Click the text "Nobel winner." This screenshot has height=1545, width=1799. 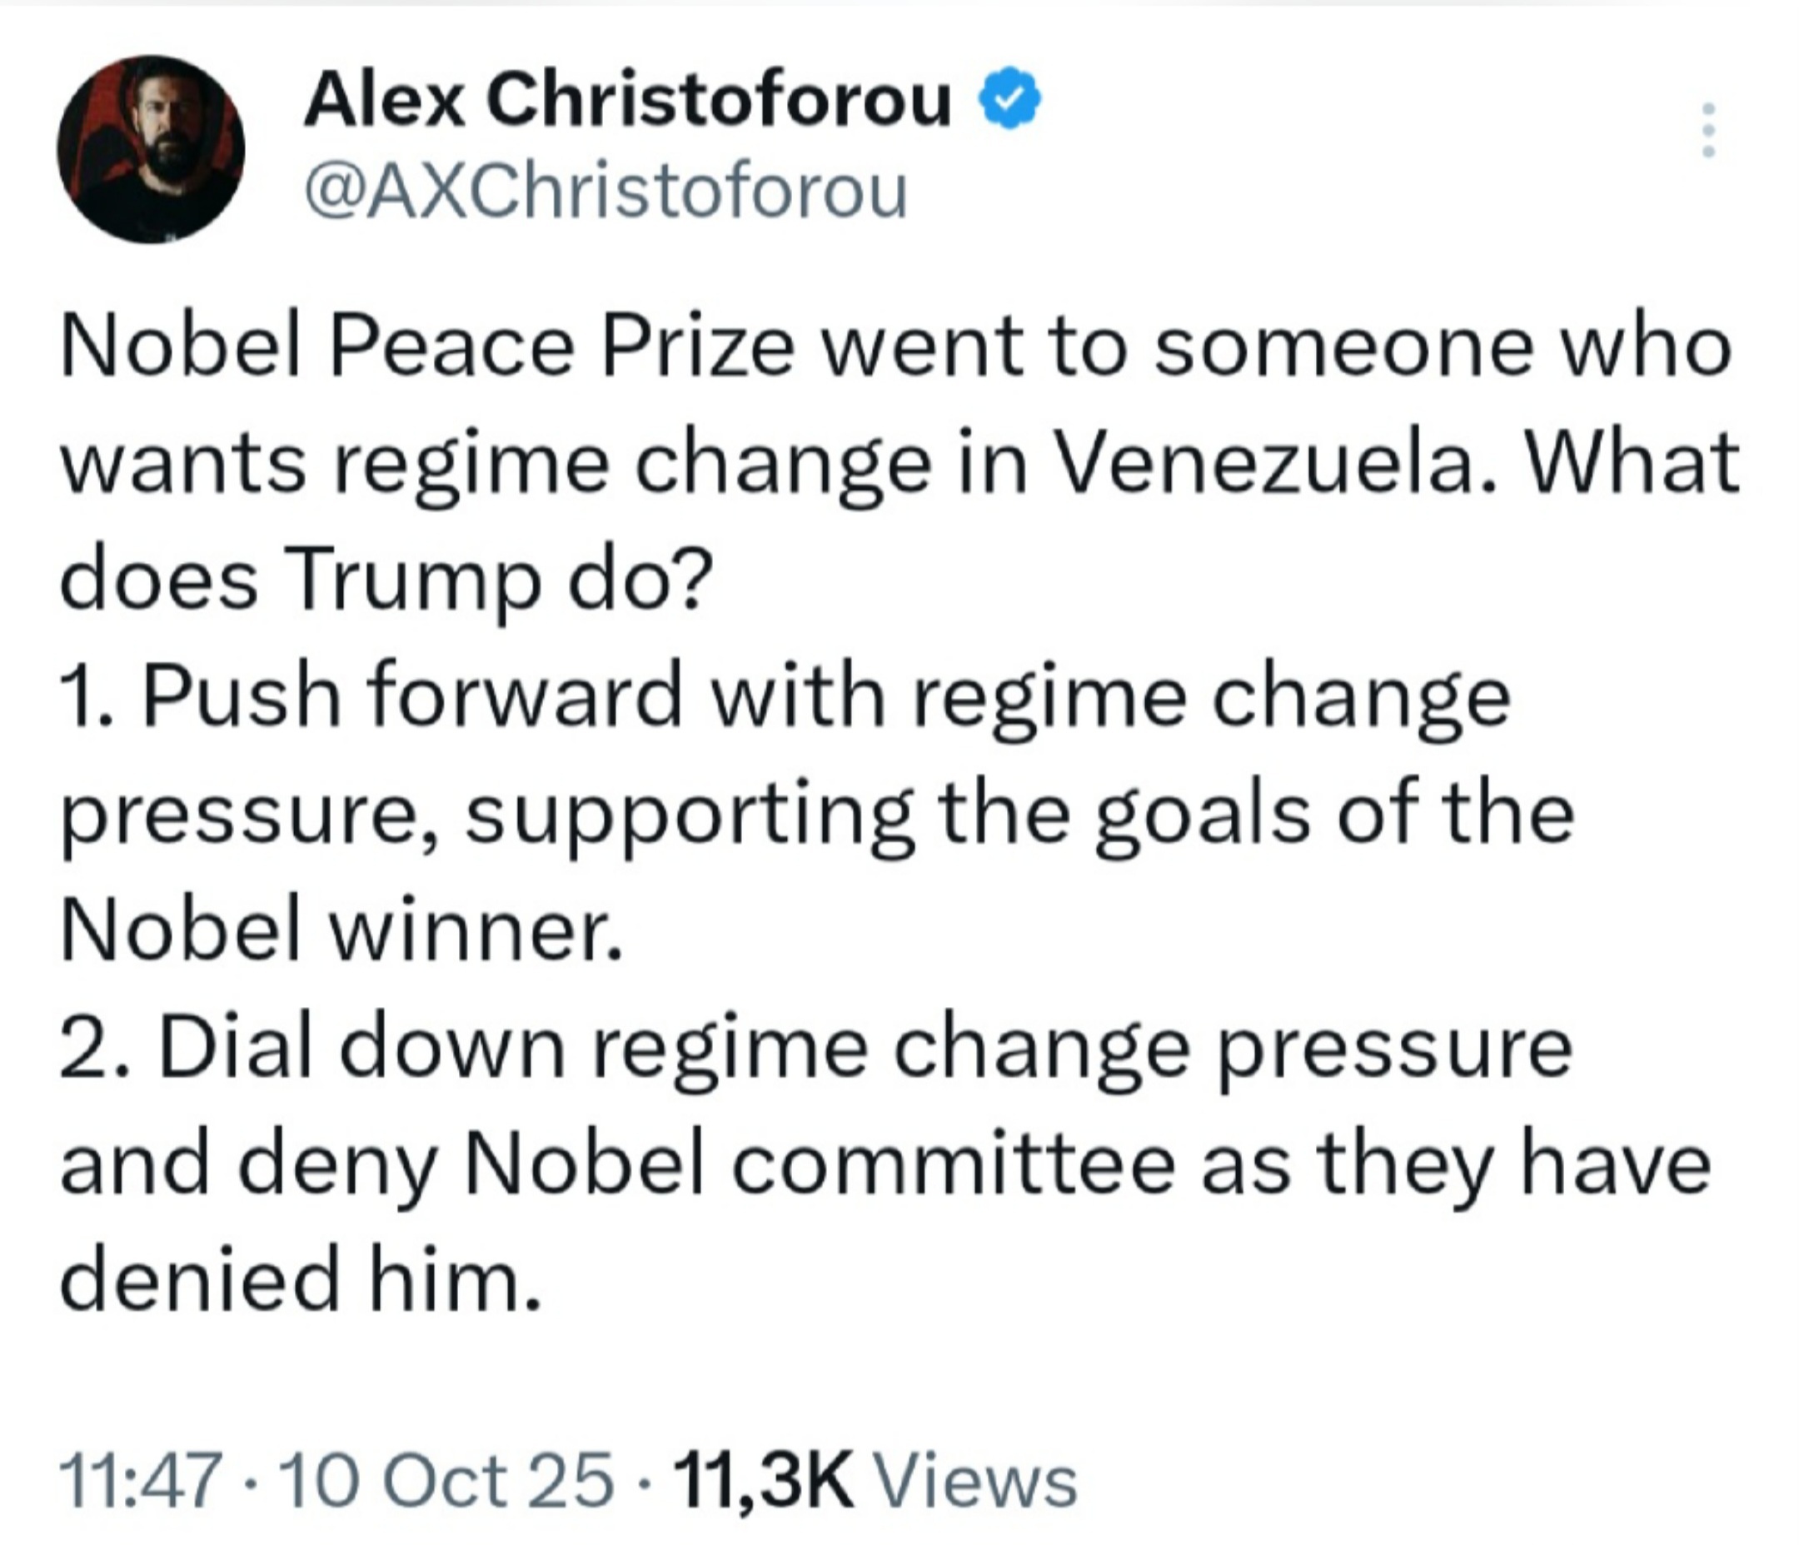pyautogui.click(x=342, y=931)
